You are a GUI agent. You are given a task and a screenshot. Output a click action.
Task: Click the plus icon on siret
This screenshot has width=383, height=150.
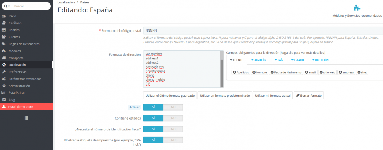coord(359,72)
